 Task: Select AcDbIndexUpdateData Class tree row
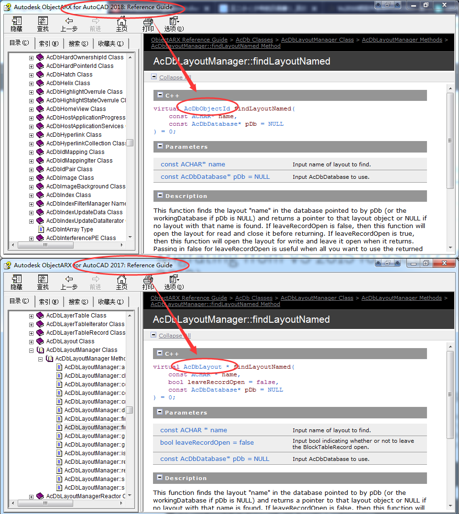tap(84, 212)
